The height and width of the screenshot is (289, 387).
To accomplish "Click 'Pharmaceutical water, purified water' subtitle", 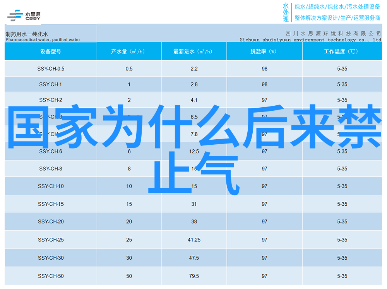I will (x=43, y=40).
